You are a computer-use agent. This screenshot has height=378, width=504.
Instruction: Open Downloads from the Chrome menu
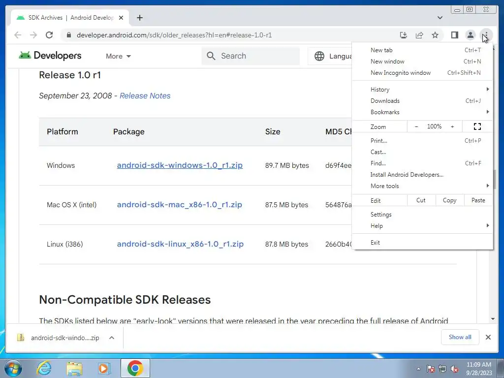click(x=422, y=100)
